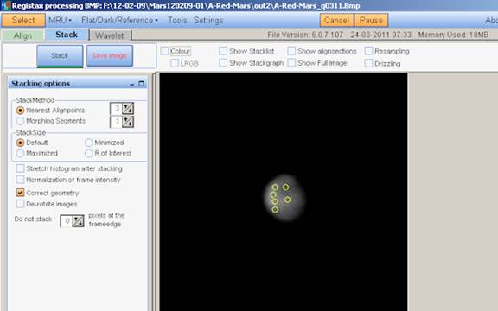Adjust the Morphing Segments value stepper
This screenshot has width=498, height=311.
tap(128, 122)
